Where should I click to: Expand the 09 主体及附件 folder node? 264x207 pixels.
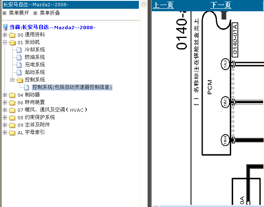5,125
